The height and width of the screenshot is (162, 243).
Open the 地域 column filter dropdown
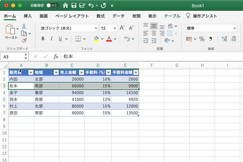click(56, 73)
